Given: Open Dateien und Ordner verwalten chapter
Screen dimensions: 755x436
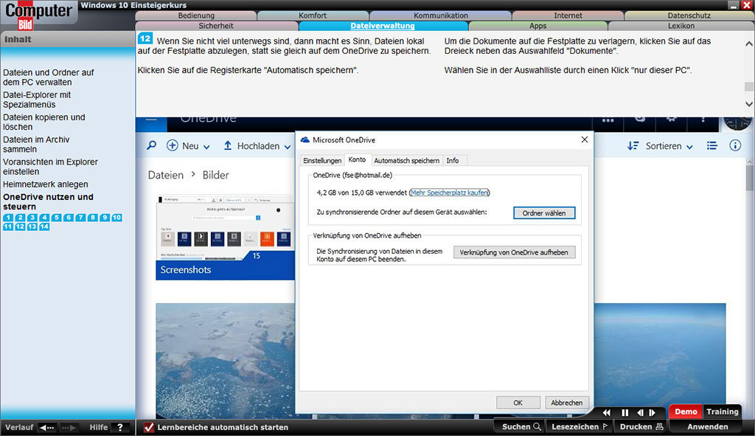Looking at the screenshot, I should pos(48,77).
